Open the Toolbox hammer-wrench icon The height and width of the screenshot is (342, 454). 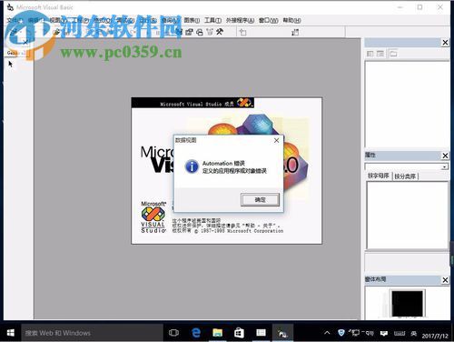220,32
